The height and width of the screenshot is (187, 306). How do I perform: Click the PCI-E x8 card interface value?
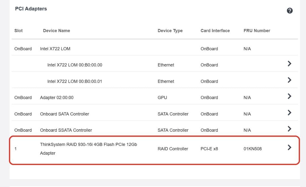[x=209, y=148]
